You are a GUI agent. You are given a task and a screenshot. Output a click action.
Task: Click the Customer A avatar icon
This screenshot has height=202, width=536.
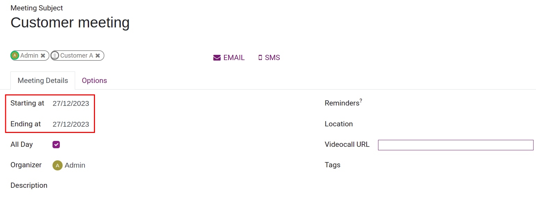point(55,56)
